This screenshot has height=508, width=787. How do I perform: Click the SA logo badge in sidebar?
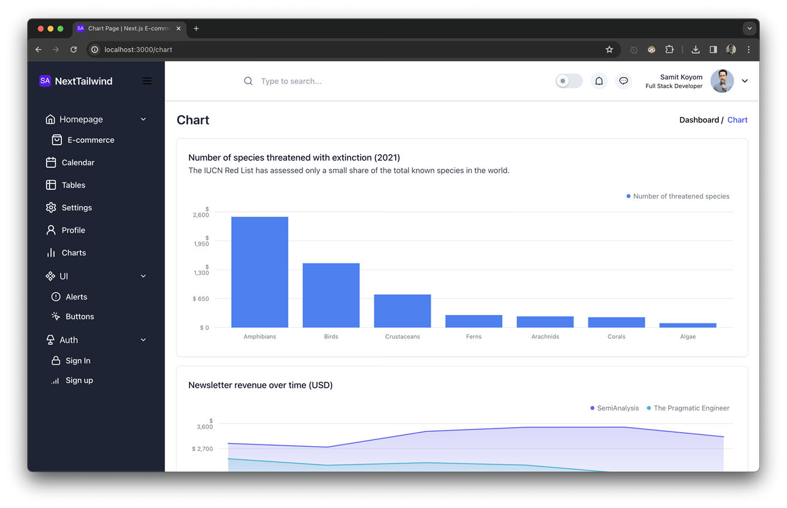45,81
